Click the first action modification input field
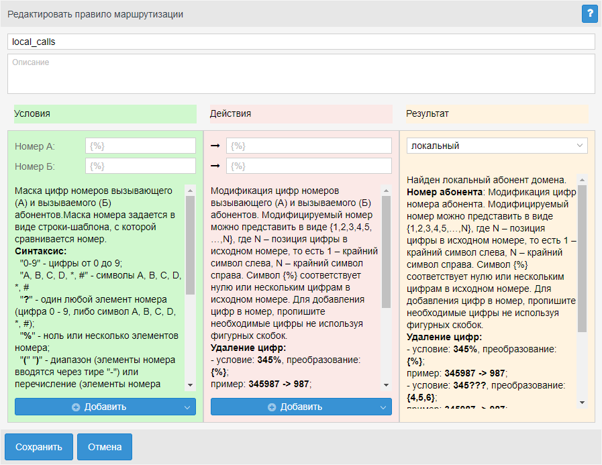The image size is (602, 465). point(309,146)
